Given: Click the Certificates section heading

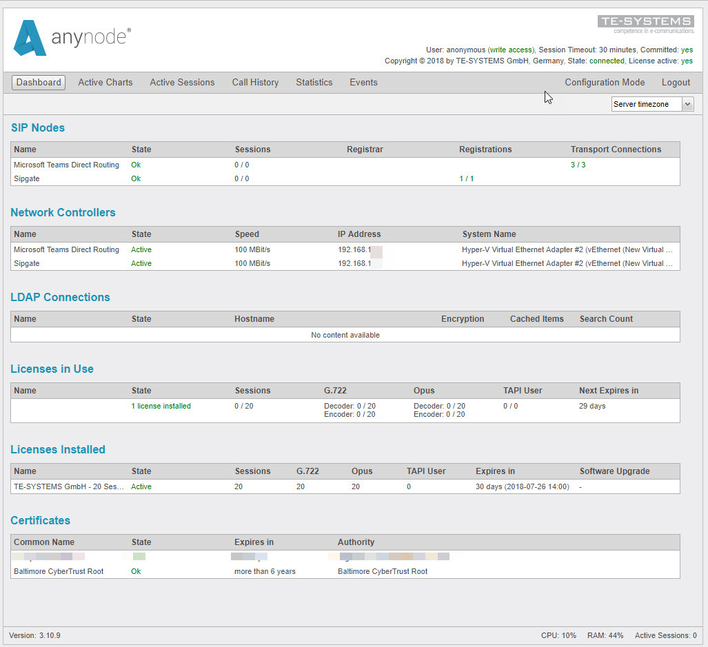Looking at the screenshot, I should [x=40, y=521].
